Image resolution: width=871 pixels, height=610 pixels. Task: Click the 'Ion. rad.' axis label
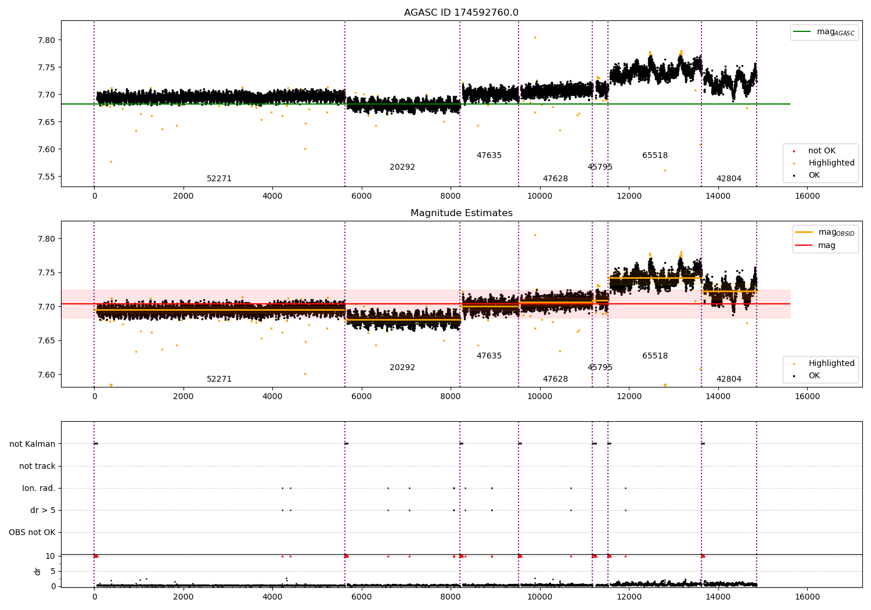(x=39, y=489)
